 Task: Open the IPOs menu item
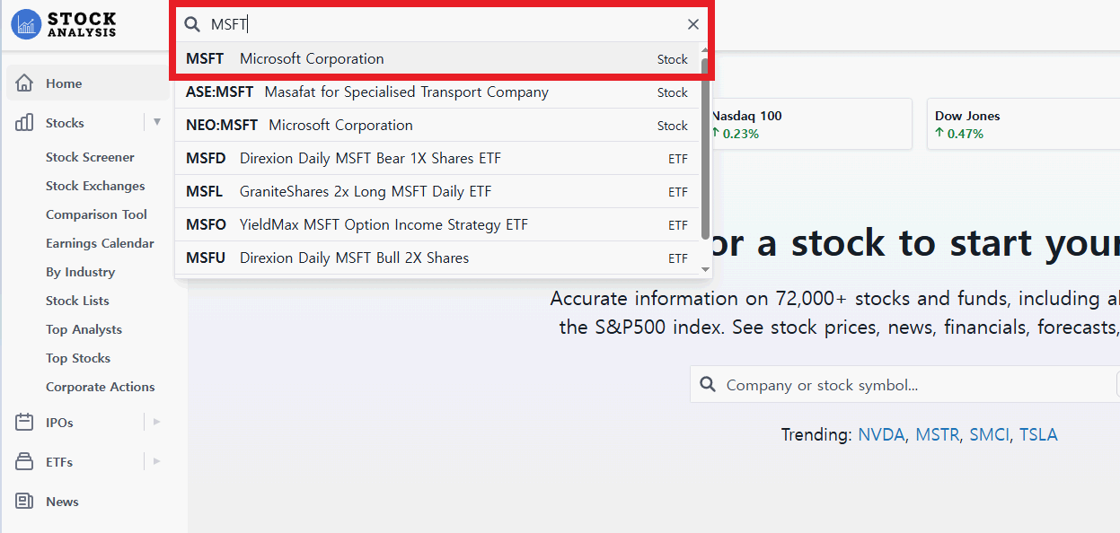(x=59, y=423)
